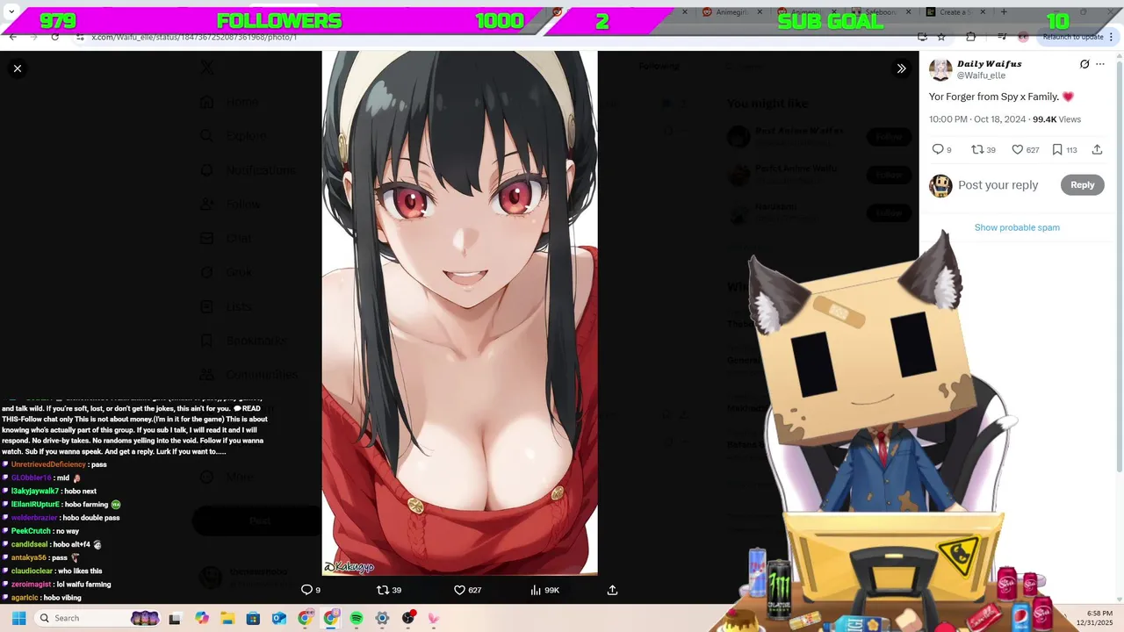The width and height of the screenshot is (1124, 632).
Task: Open the Windows Start menu
Action: pos(18,618)
